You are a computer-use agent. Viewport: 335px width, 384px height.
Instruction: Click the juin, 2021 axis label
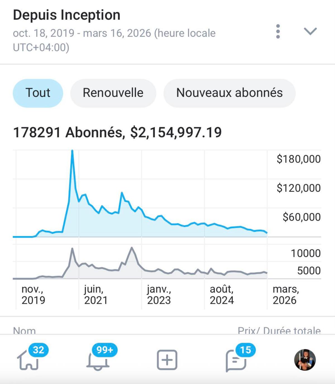[x=96, y=295]
